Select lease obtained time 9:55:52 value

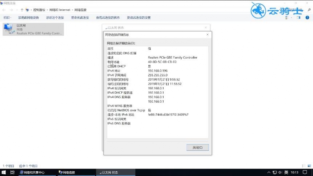[164, 80]
